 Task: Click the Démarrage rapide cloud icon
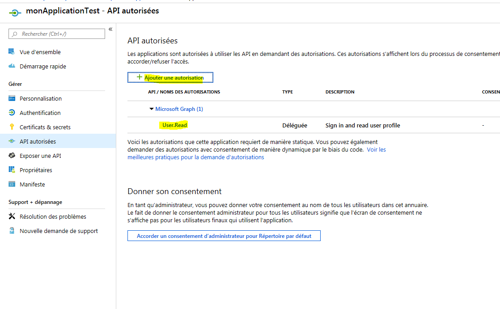click(12, 66)
